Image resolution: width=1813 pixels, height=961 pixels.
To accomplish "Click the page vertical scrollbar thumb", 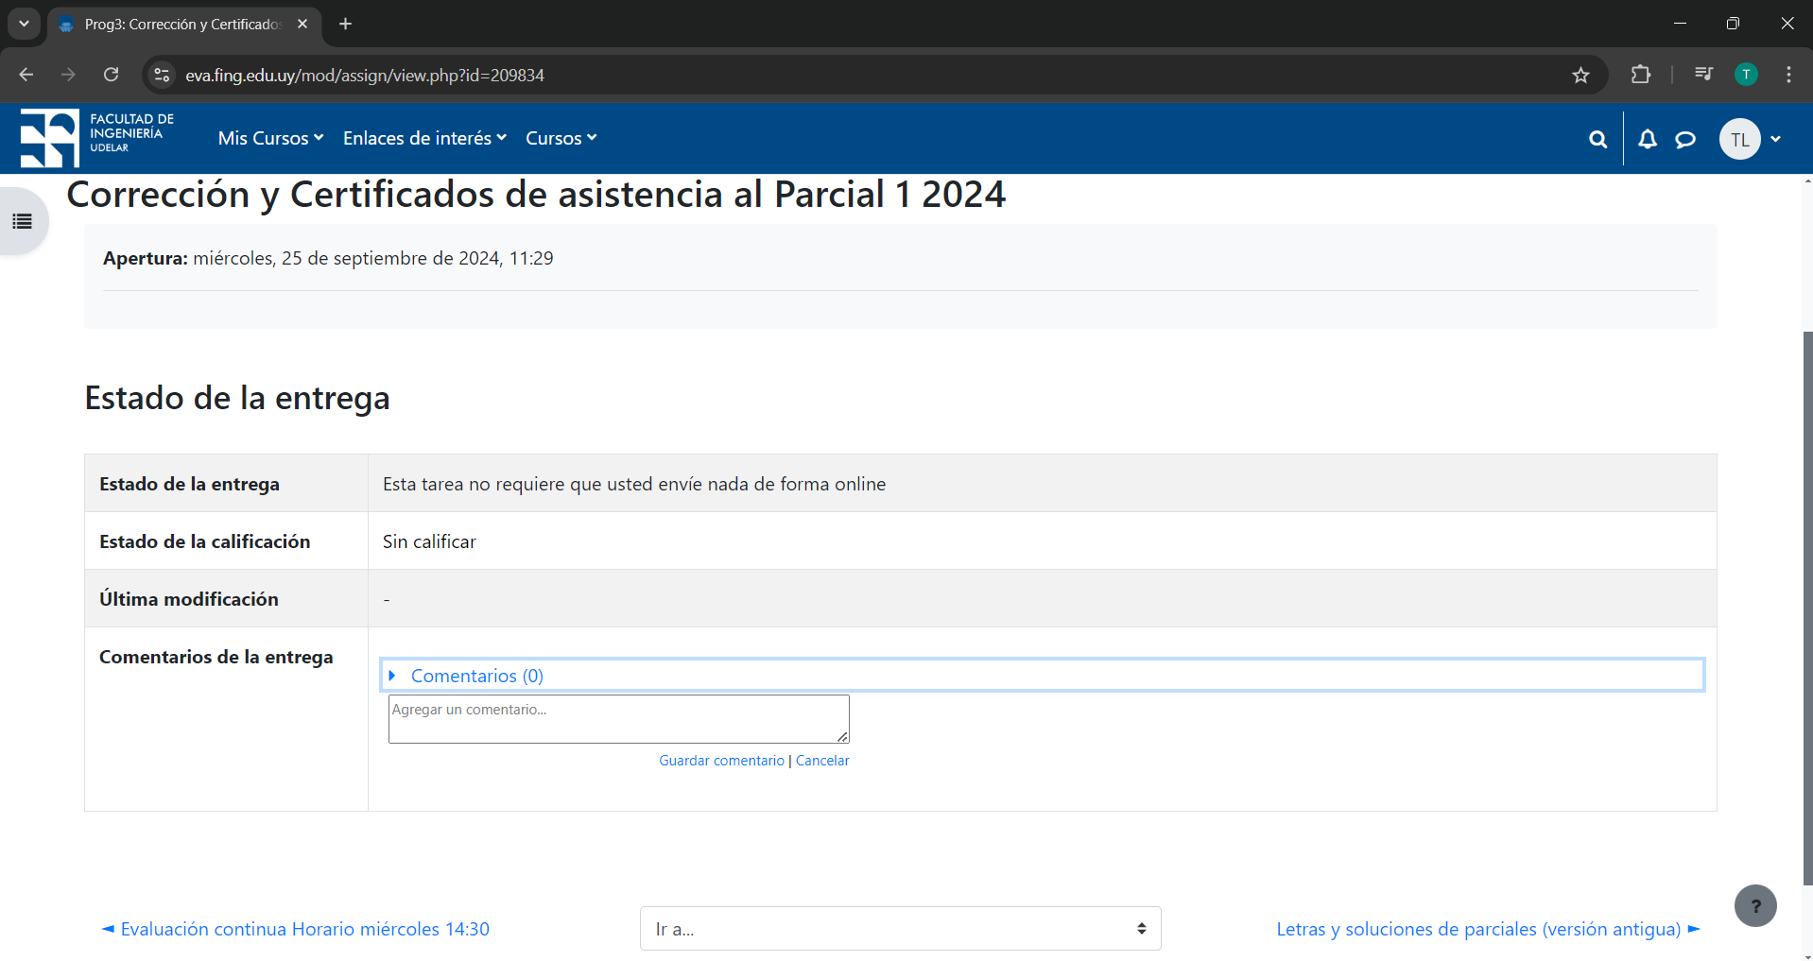I will (1807, 608).
